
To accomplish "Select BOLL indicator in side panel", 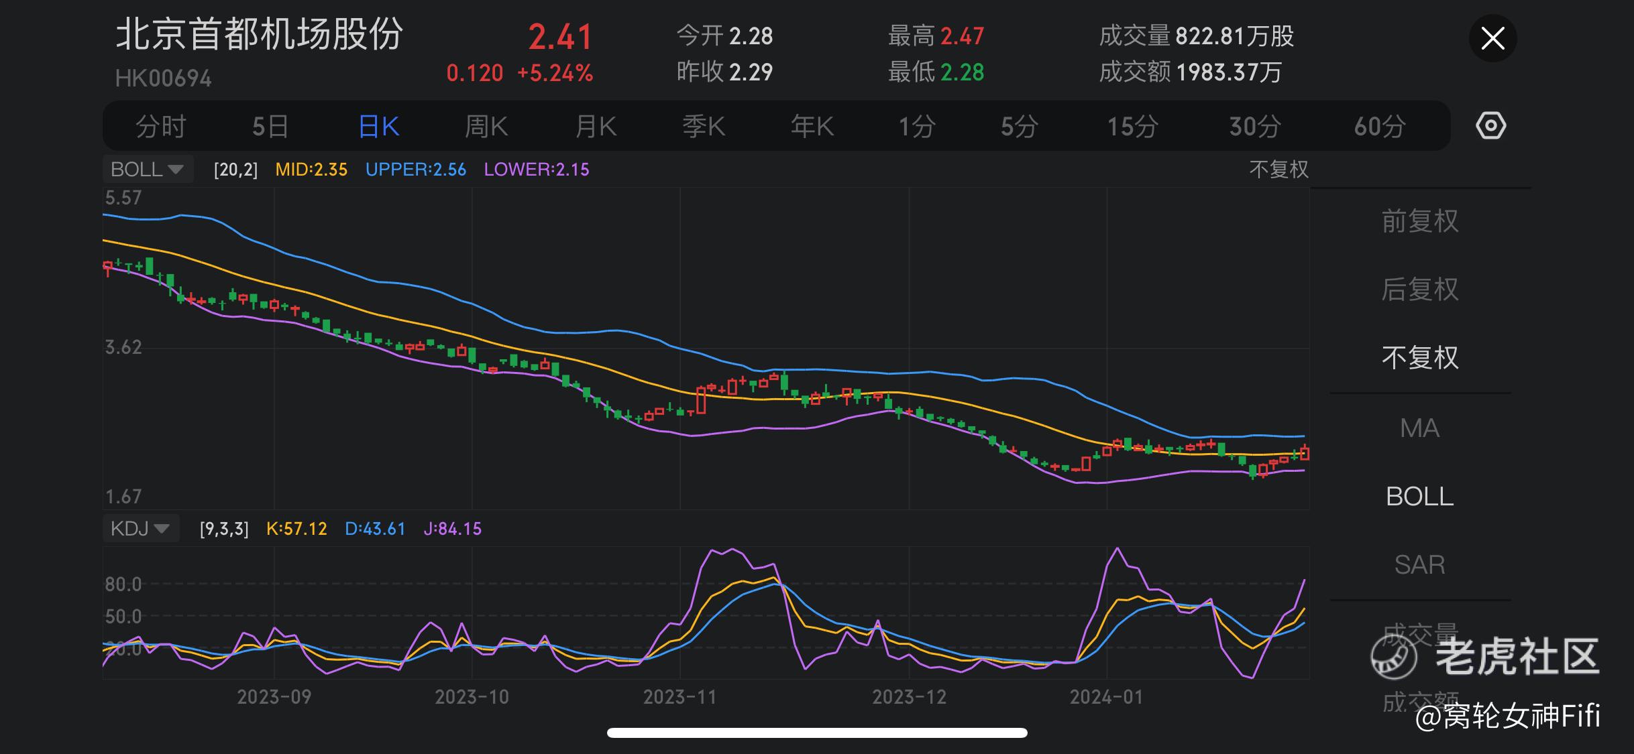I will click(x=1420, y=497).
